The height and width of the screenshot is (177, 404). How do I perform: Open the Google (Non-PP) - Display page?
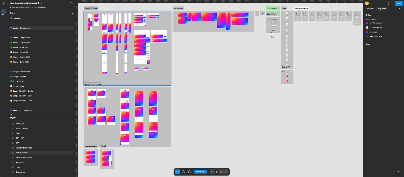41,91
